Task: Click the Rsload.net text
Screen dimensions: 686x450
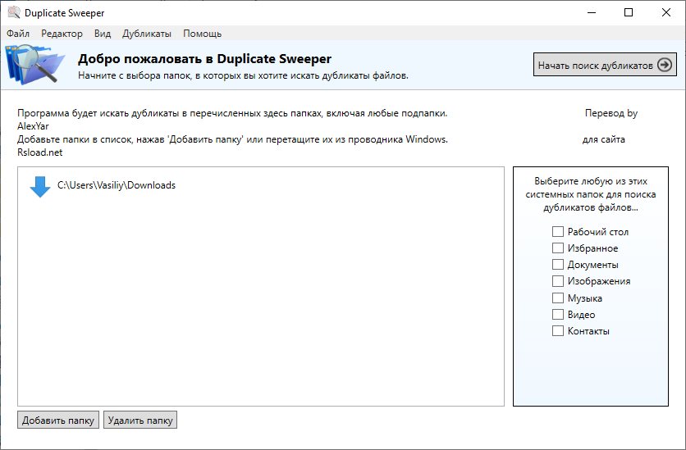Action: click(x=40, y=152)
